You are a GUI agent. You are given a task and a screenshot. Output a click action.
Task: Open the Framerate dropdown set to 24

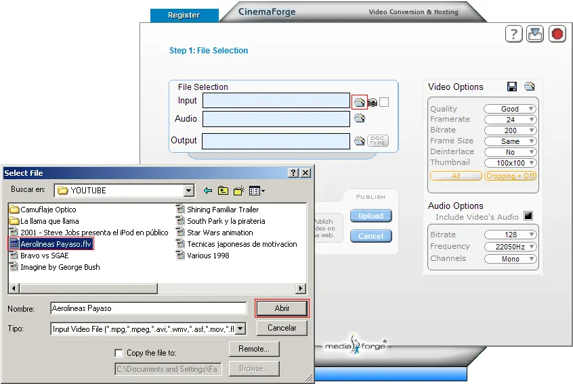[510, 120]
